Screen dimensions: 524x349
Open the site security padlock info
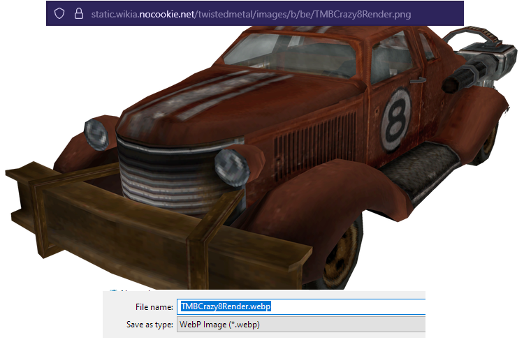point(79,14)
